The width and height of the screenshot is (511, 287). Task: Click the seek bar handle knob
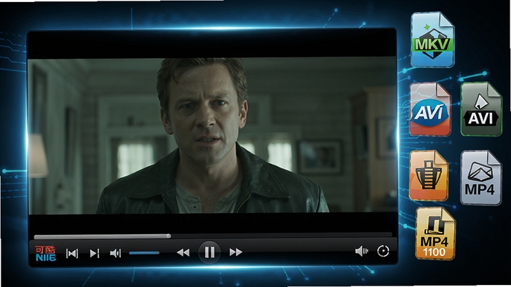(169, 235)
